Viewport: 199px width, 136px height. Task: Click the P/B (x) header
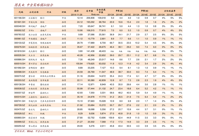pyautogui.click(x=145, y=11)
